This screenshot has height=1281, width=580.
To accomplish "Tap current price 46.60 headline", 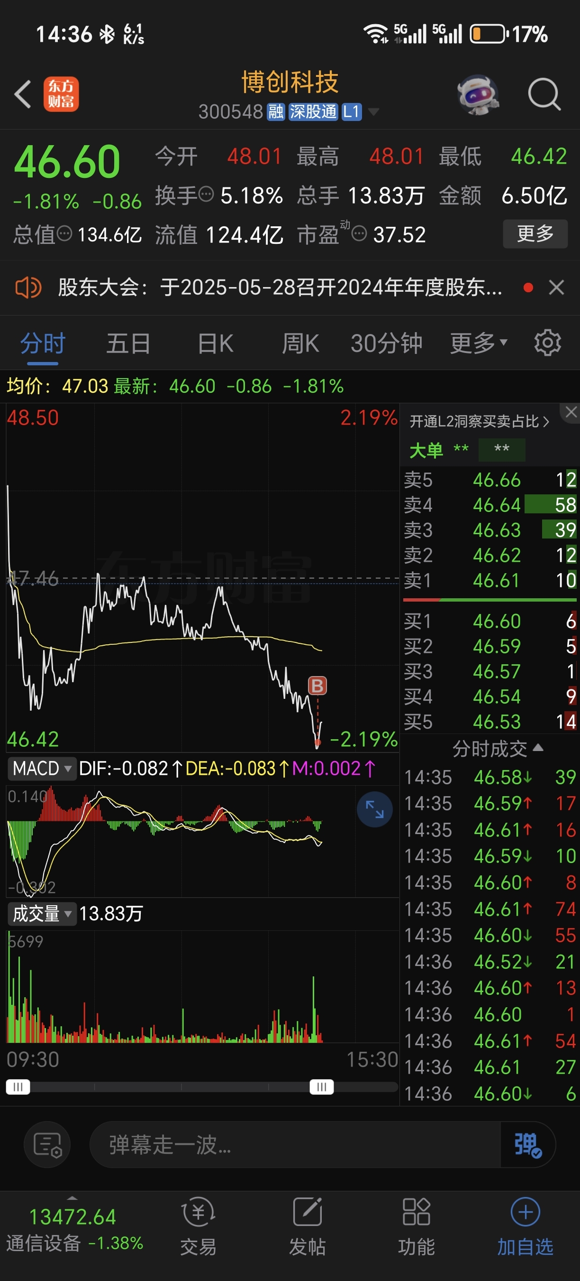I will pyautogui.click(x=68, y=162).
